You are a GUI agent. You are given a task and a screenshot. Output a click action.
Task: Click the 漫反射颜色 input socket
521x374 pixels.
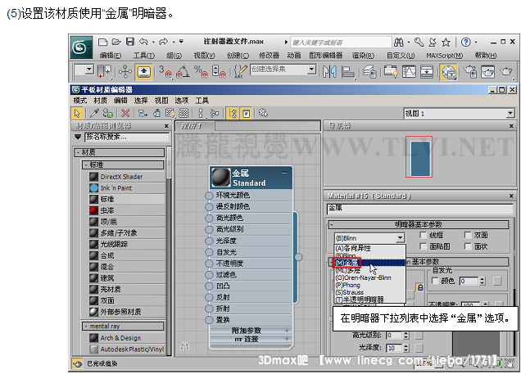coord(209,207)
